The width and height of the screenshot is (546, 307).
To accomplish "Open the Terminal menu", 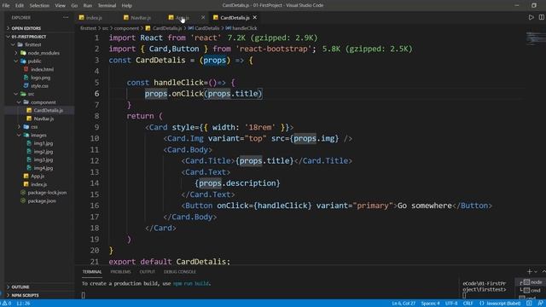I will [x=107, y=6].
